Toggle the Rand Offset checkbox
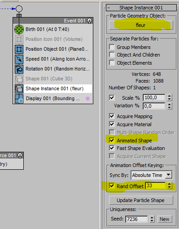Viewport: 179px width, 229px height. (x=112, y=186)
